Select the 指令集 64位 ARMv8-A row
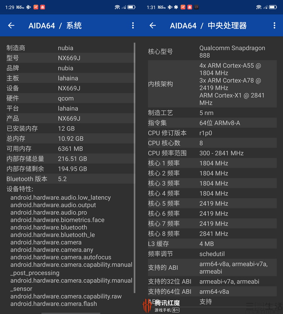 coord(212,123)
